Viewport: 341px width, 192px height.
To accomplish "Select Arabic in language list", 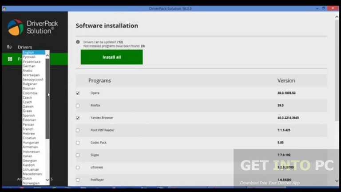I will [28, 71].
